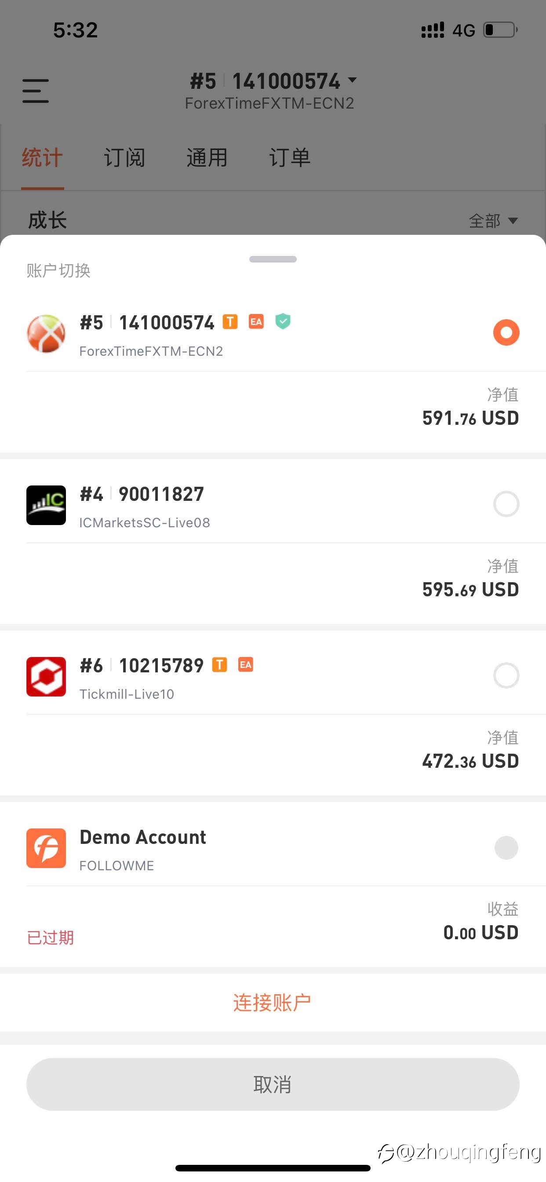
Task: Select account #5 141000574 radio button
Action: pos(506,332)
